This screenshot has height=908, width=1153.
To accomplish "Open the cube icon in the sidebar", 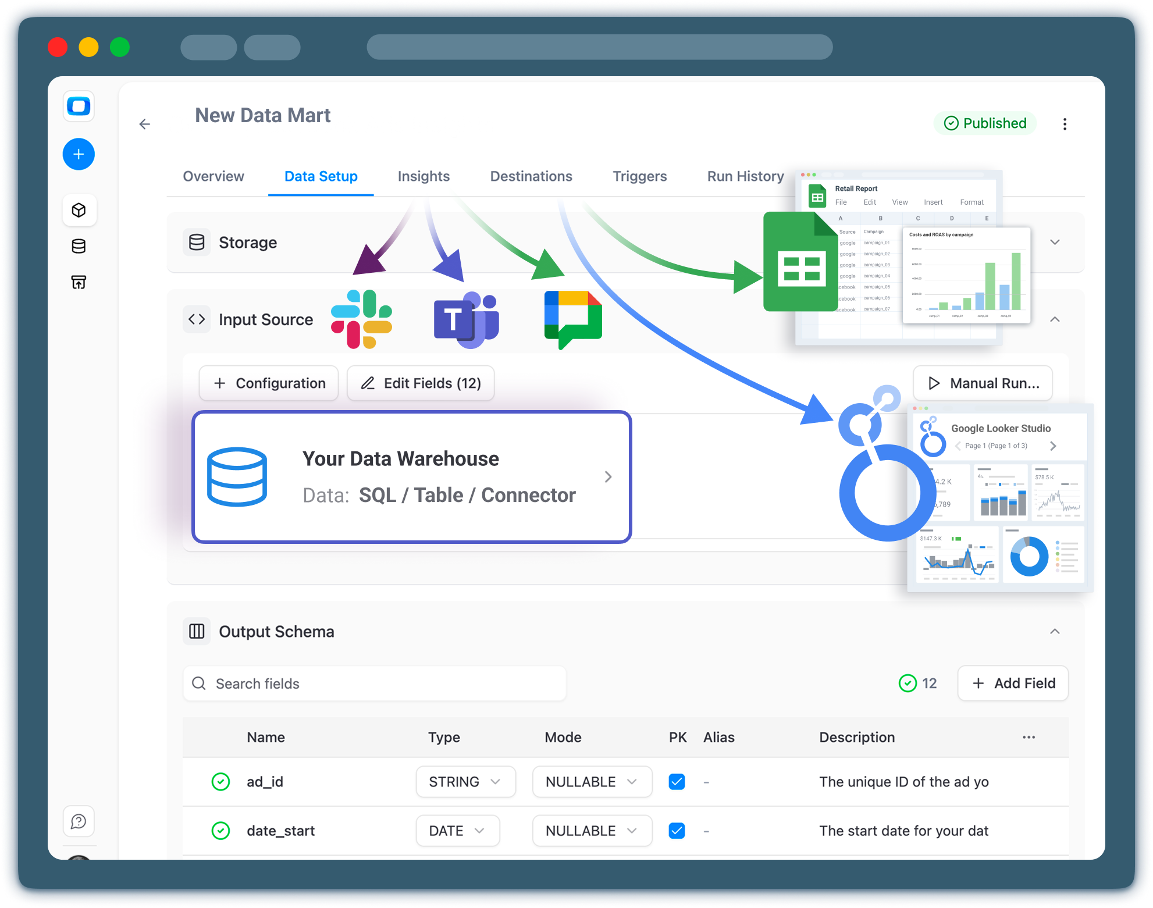I will point(79,210).
